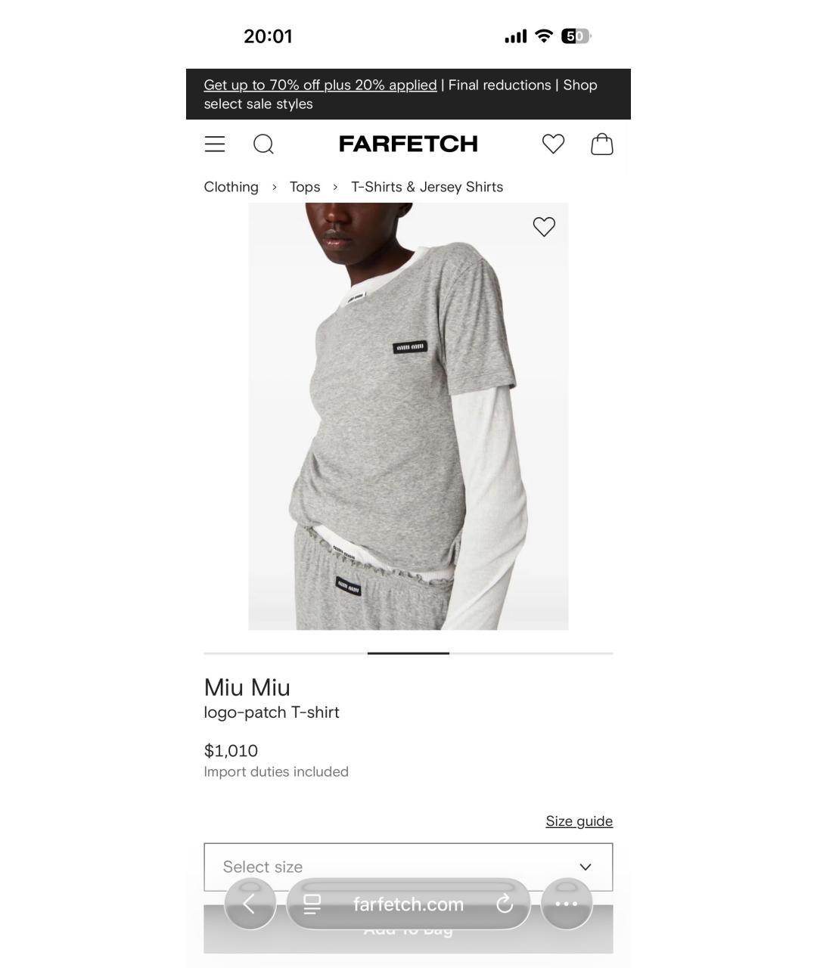The image size is (817, 968).
Task: Tap the grey T-shirt product image
Action: [408, 416]
